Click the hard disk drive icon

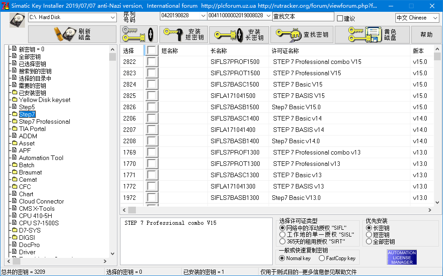(x=17, y=20)
